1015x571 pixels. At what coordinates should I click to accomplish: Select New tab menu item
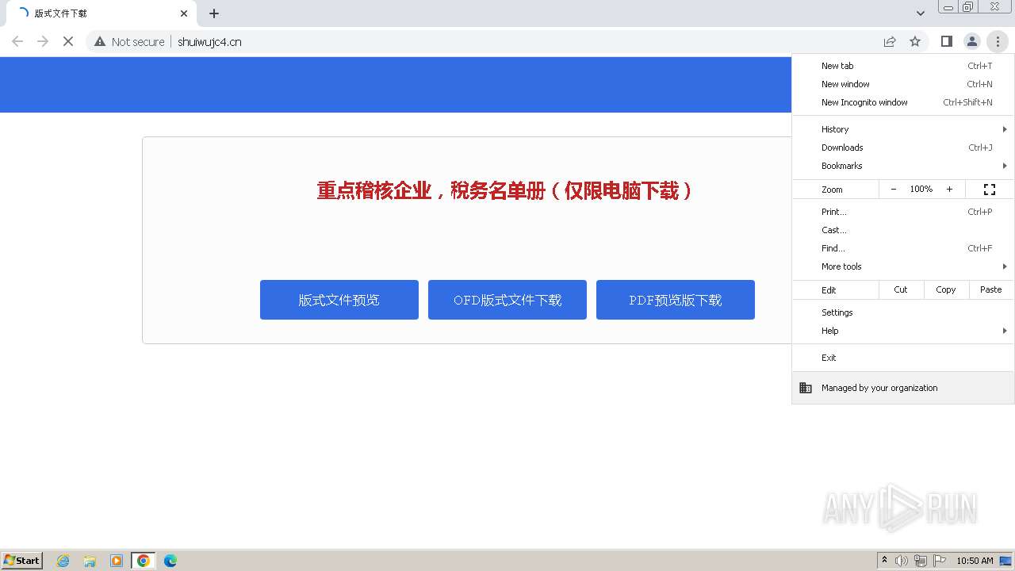903,66
